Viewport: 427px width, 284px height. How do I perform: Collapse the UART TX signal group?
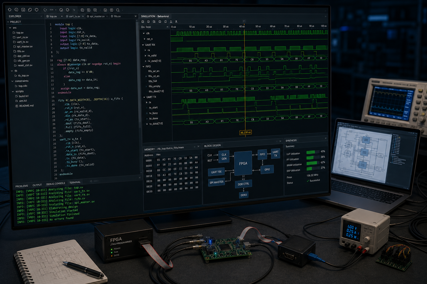(144, 97)
